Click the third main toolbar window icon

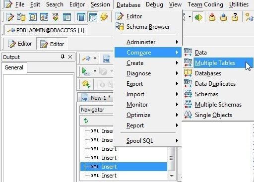tap(33, 17)
